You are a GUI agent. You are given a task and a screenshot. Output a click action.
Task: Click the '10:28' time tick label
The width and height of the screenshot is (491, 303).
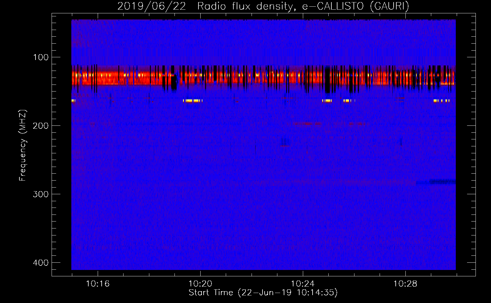405,284
